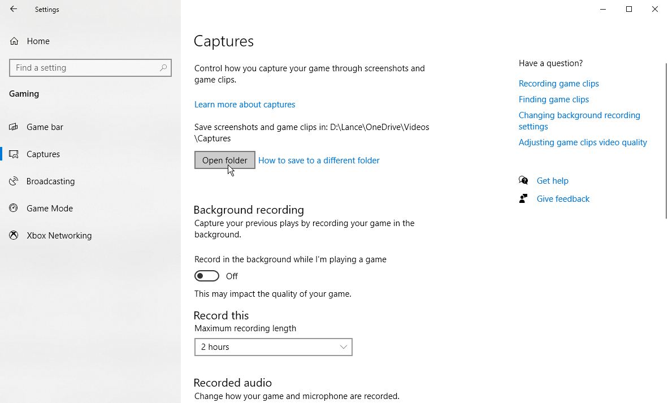
Task: Click the search magnifier in Find a setting
Action: [163, 67]
